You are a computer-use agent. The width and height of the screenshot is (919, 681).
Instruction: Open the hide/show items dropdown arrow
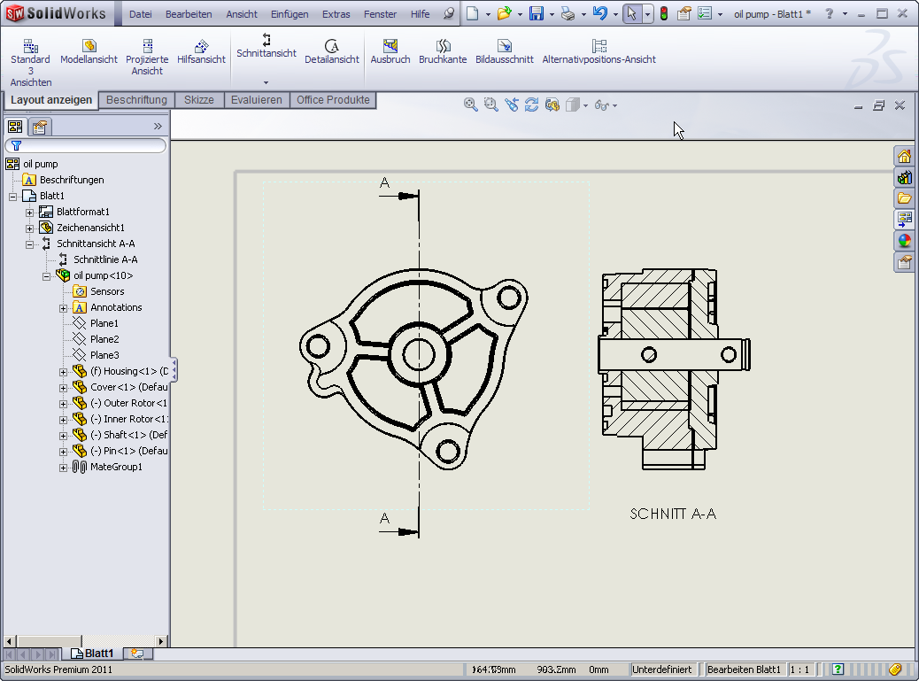click(615, 105)
